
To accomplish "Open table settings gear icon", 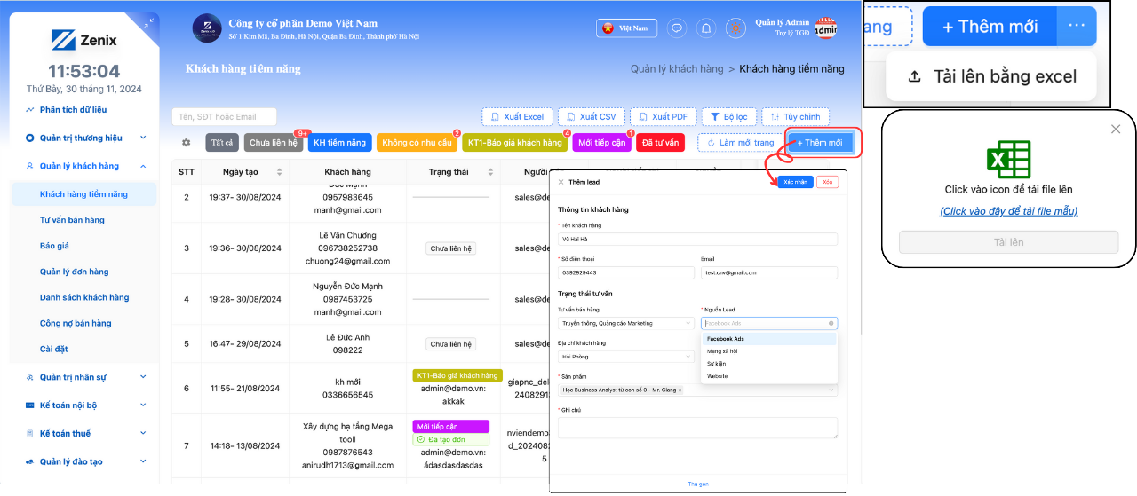I will [187, 142].
